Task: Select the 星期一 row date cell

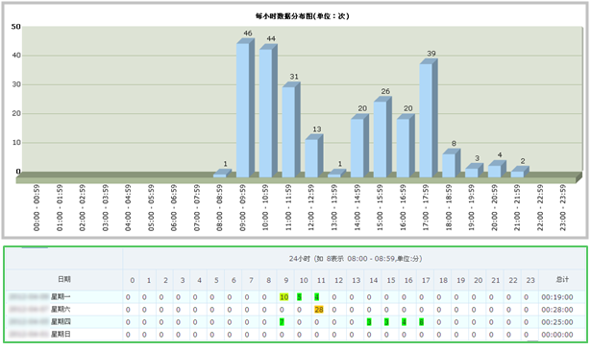Action: point(64,297)
